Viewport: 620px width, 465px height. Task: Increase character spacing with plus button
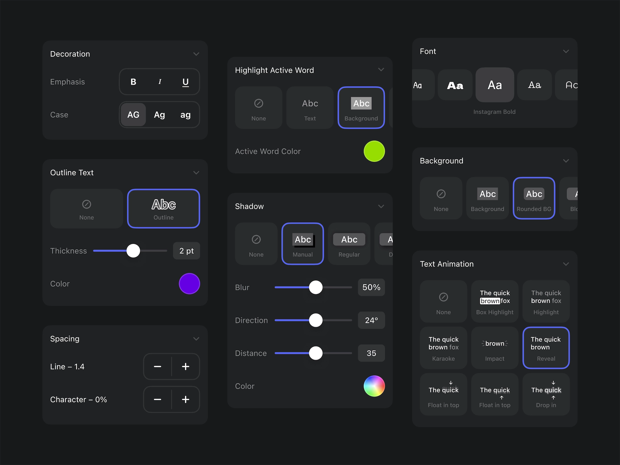point(185,400)
